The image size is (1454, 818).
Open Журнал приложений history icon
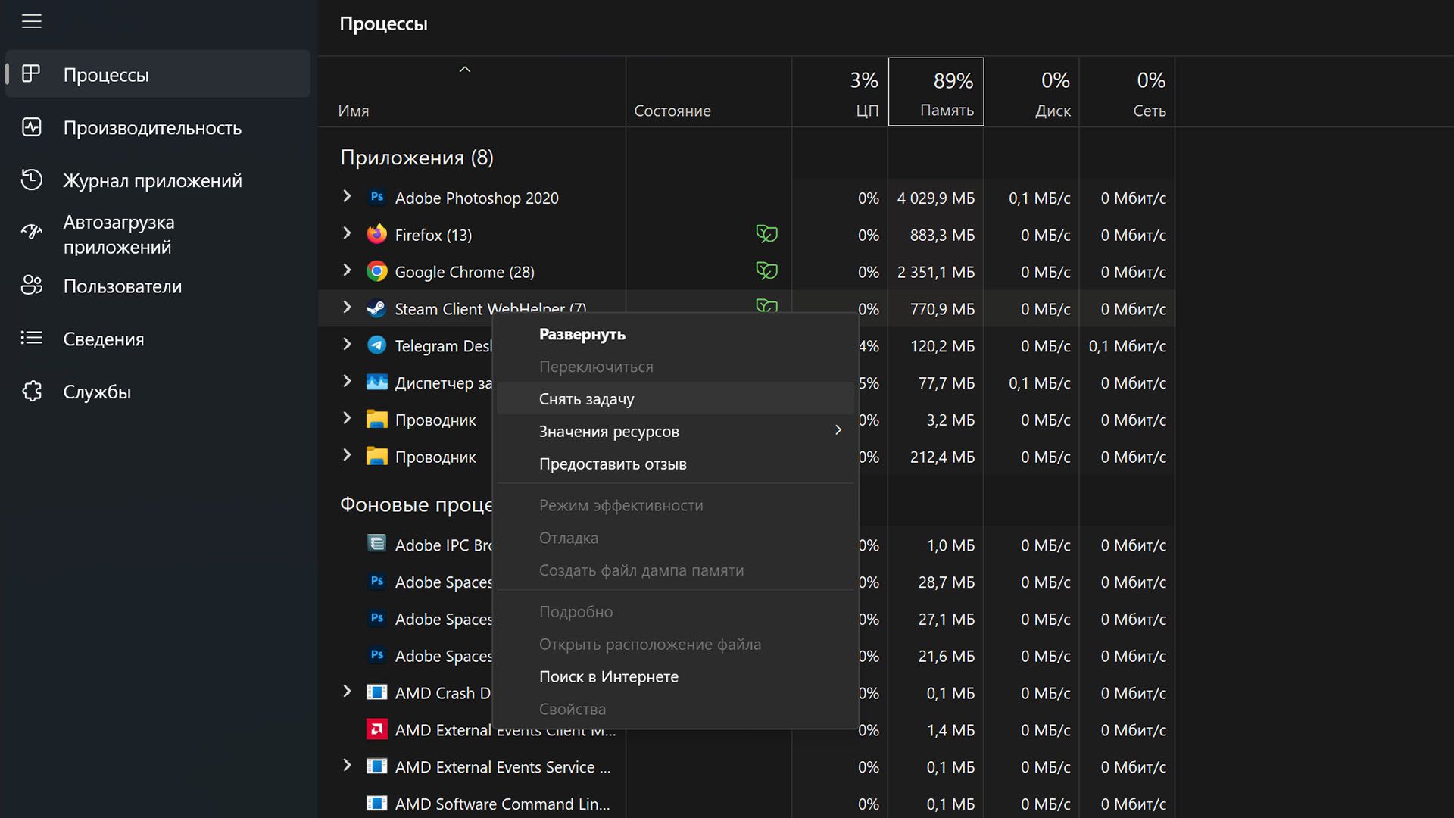point(31,180)
